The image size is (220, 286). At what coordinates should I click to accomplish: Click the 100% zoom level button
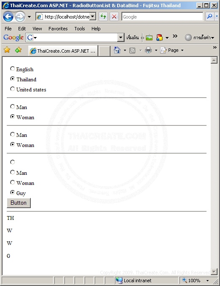[191, 281]
